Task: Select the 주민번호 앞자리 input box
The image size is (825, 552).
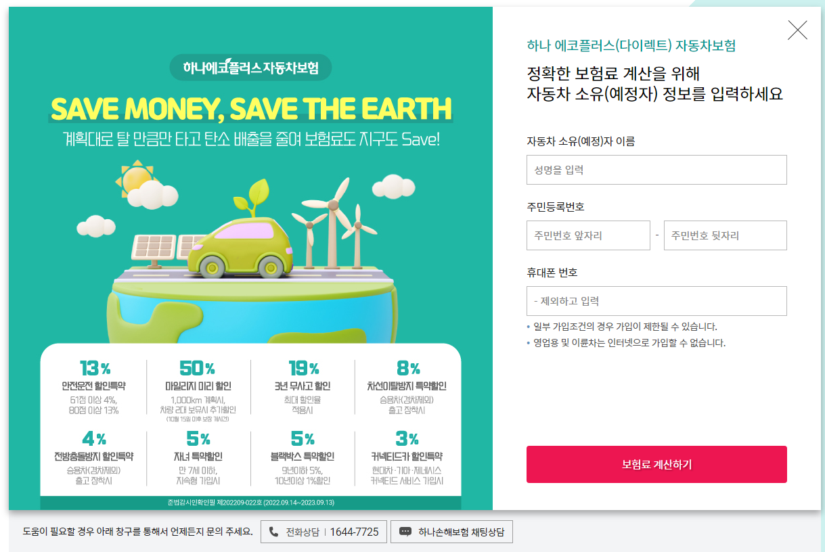Action: [587, 235]
